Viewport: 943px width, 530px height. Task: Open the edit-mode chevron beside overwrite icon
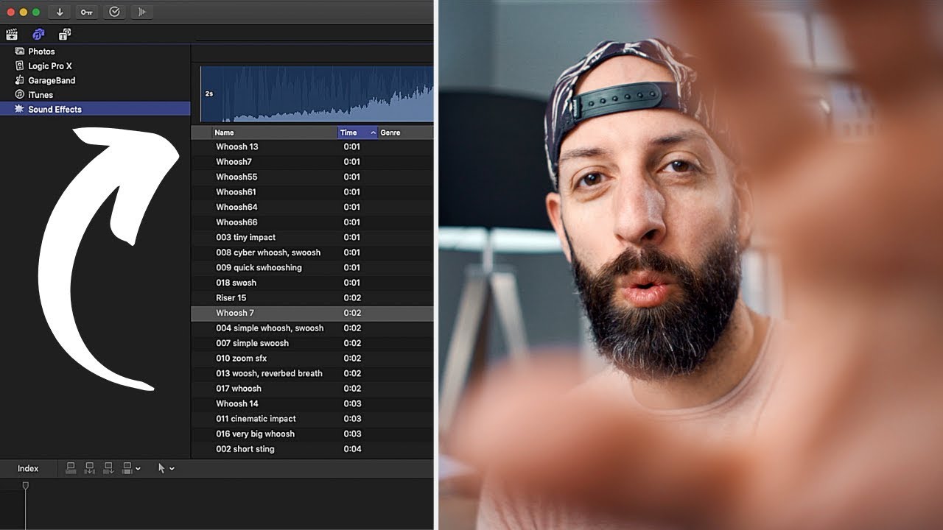point(138,469)
